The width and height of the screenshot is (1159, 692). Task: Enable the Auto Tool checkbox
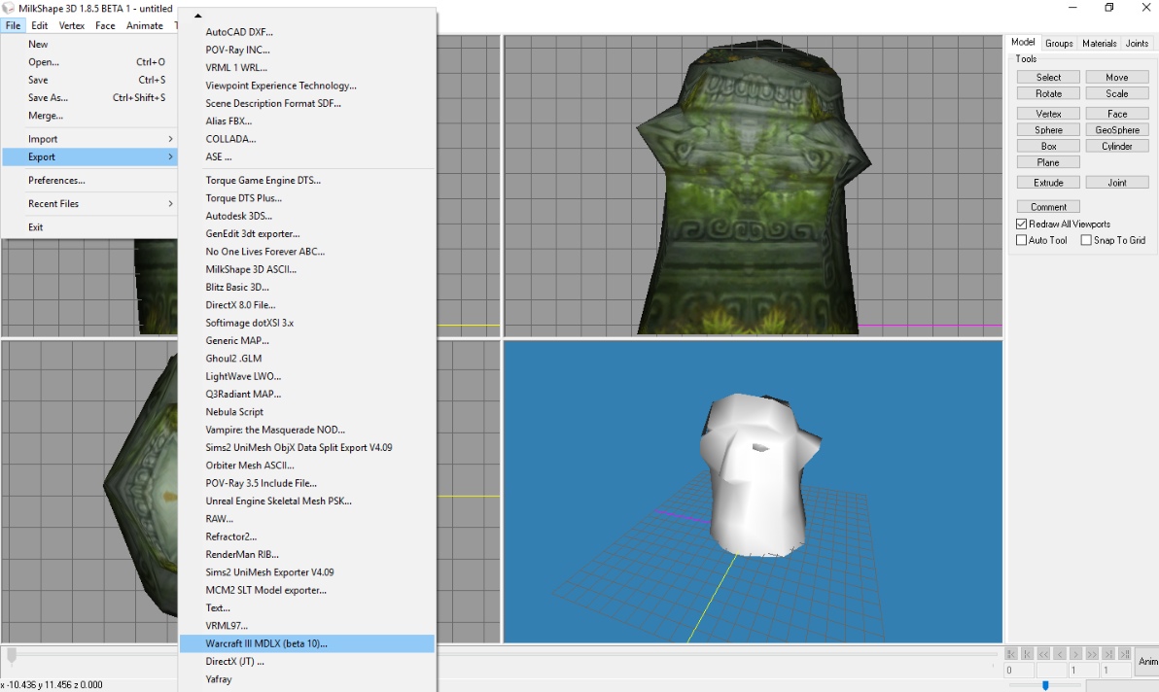tap(1022, 240)
